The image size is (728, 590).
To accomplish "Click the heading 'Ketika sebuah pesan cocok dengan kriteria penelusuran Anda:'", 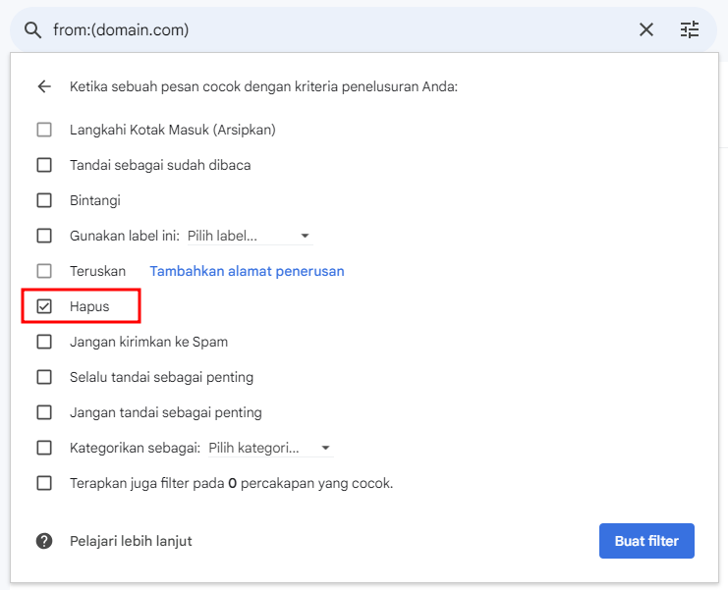I will [263, 86].
